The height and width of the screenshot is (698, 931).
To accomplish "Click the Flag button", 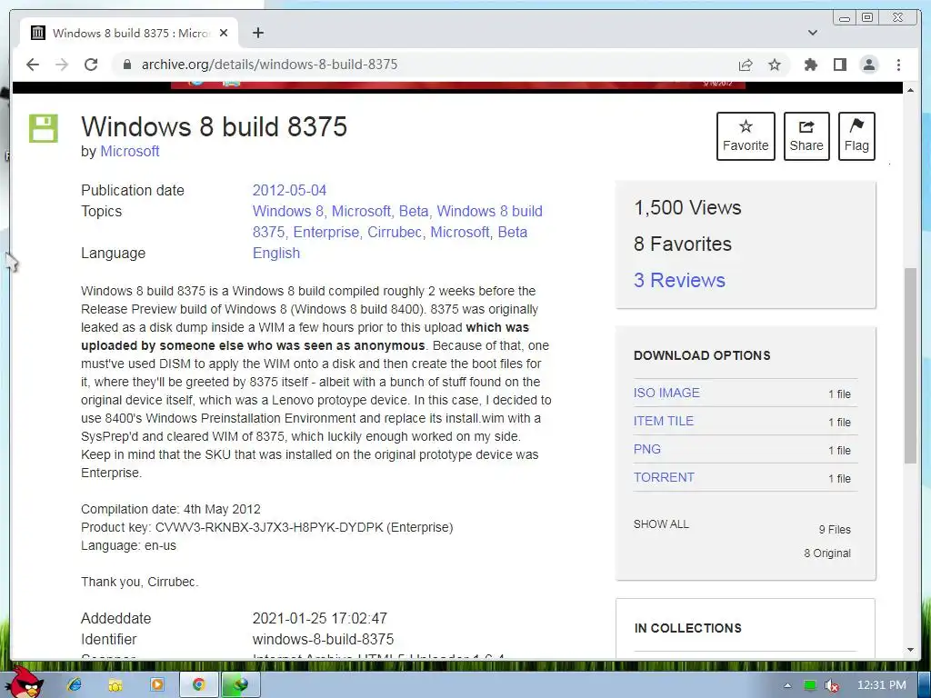I will pyautogui.click(x=856, y=136).
